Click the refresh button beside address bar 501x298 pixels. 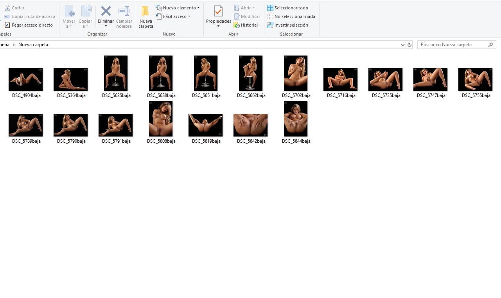(x=409, y=45)
